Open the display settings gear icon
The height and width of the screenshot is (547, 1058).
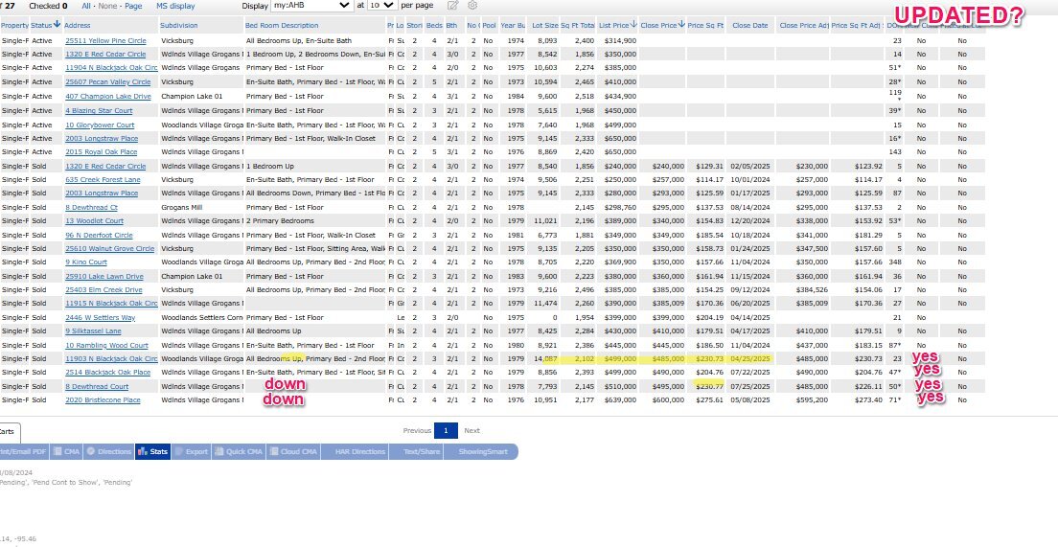[x=472, y=6]
